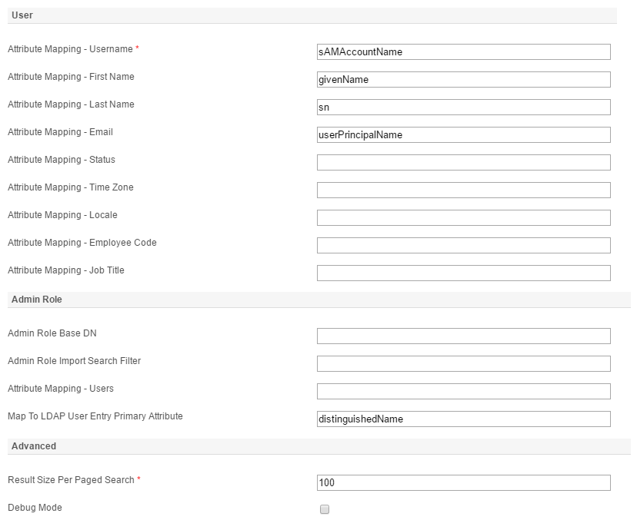Click the Debug Mode label

(x=35, y=508)
